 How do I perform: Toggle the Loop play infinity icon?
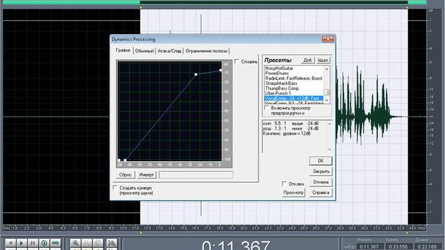pos(56,243)
